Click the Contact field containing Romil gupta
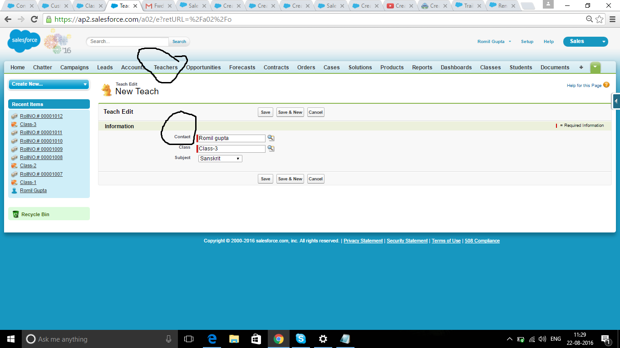The image size is (620, 348). tap(231, 138)
